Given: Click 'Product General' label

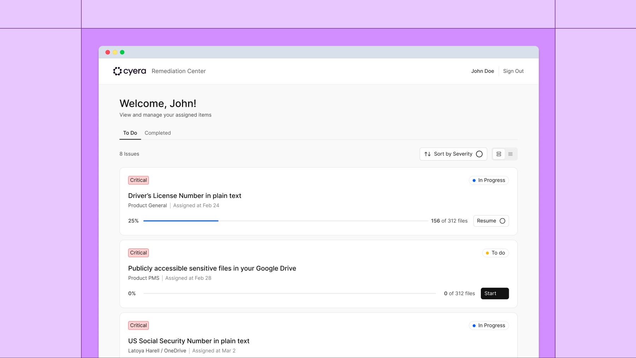Looking at the screenshot, I should [x=147, y=206].
